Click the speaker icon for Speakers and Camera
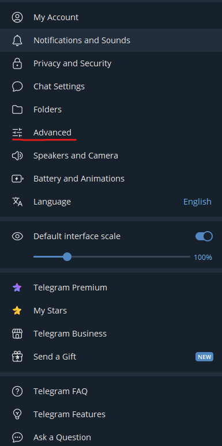 click(17, 156)
